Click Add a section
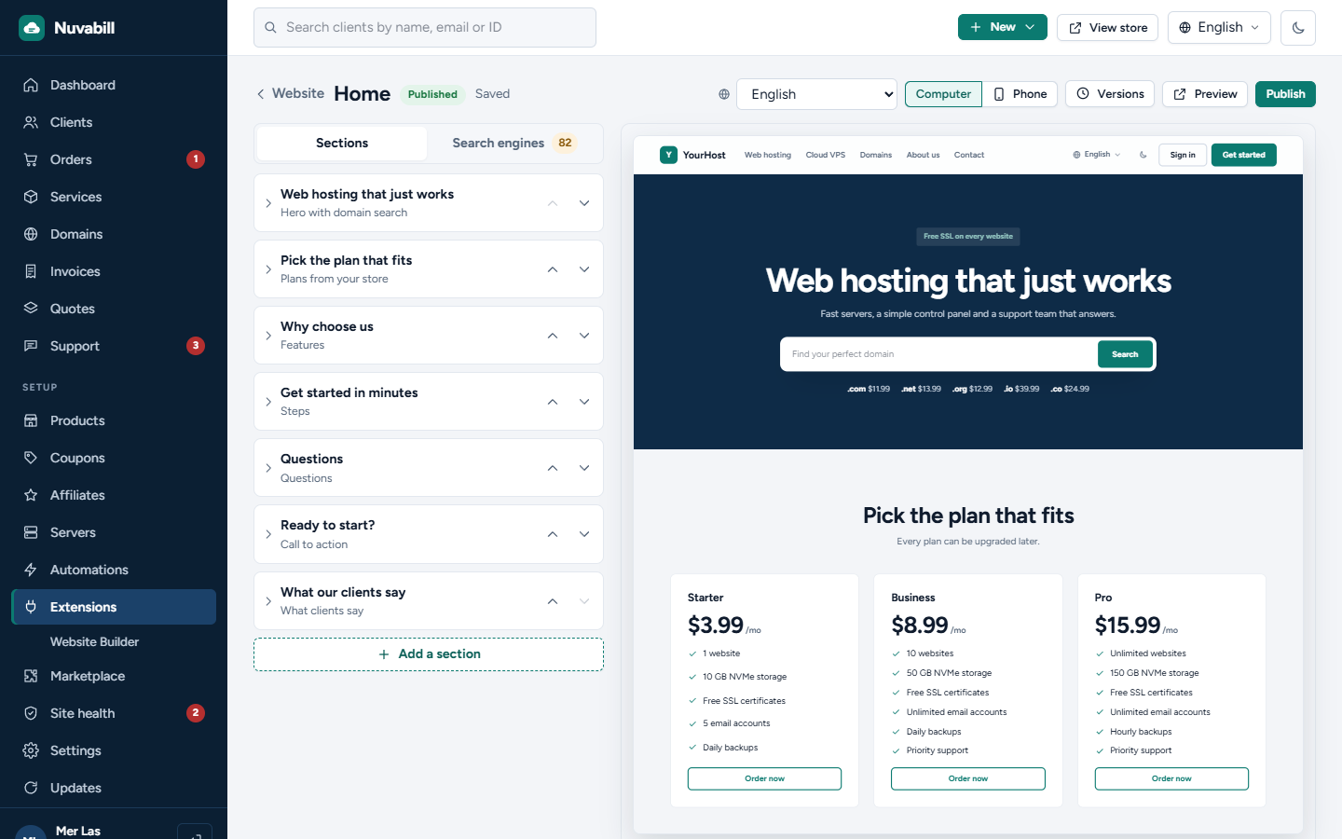 [429, 654]
